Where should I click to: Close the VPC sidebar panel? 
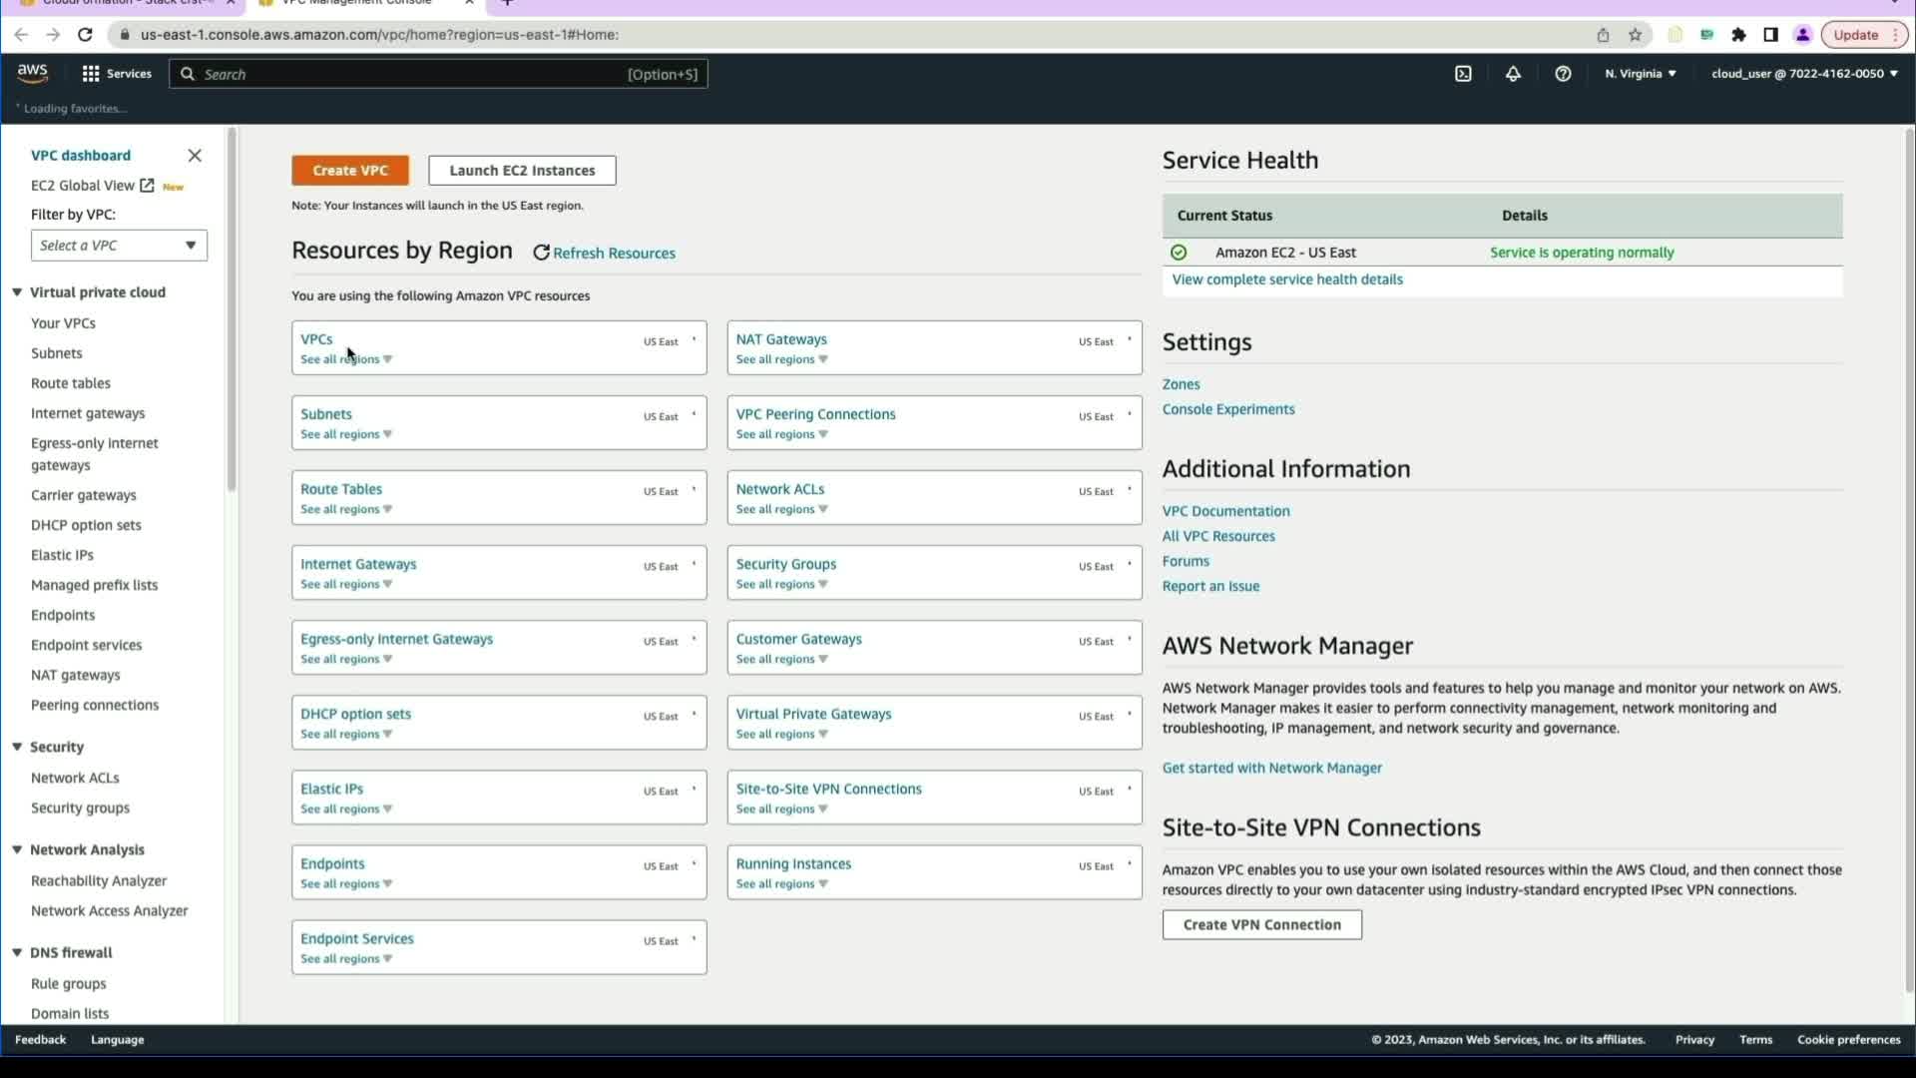coord(195,156)
